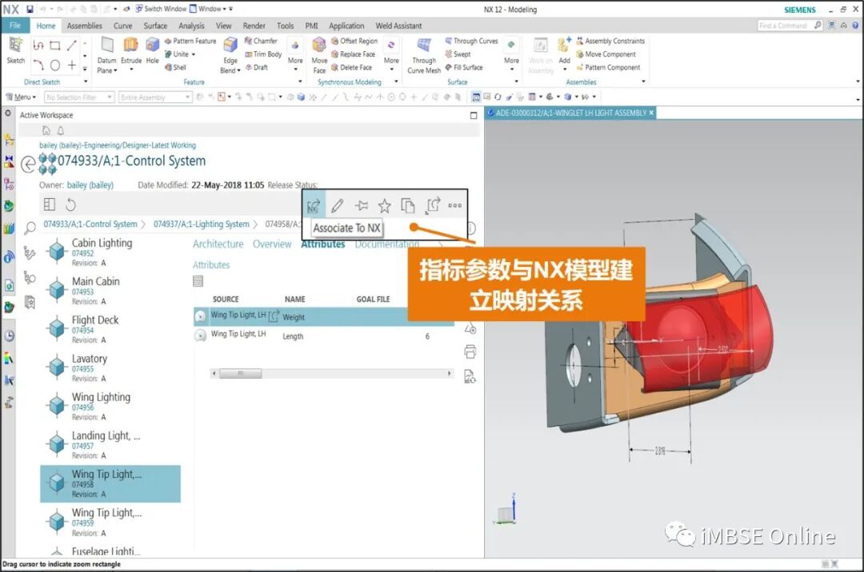This screenshot has height=572, width=864.
Task: Open the No Selection Filter dropdown
Action: click(78, 97)
